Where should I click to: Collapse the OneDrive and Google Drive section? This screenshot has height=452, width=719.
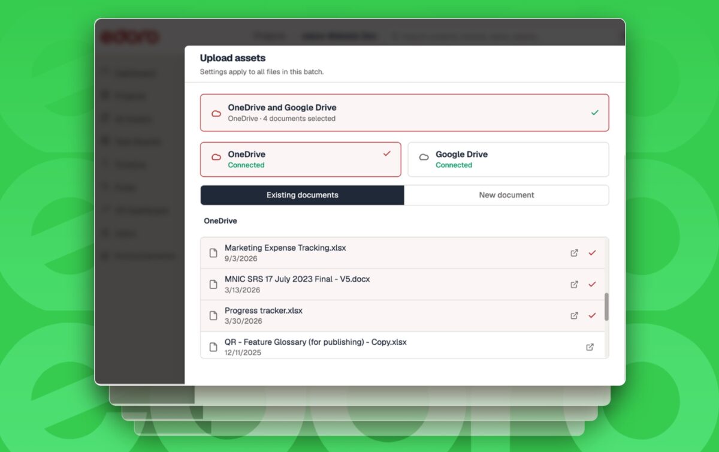(x=404, y=113)
